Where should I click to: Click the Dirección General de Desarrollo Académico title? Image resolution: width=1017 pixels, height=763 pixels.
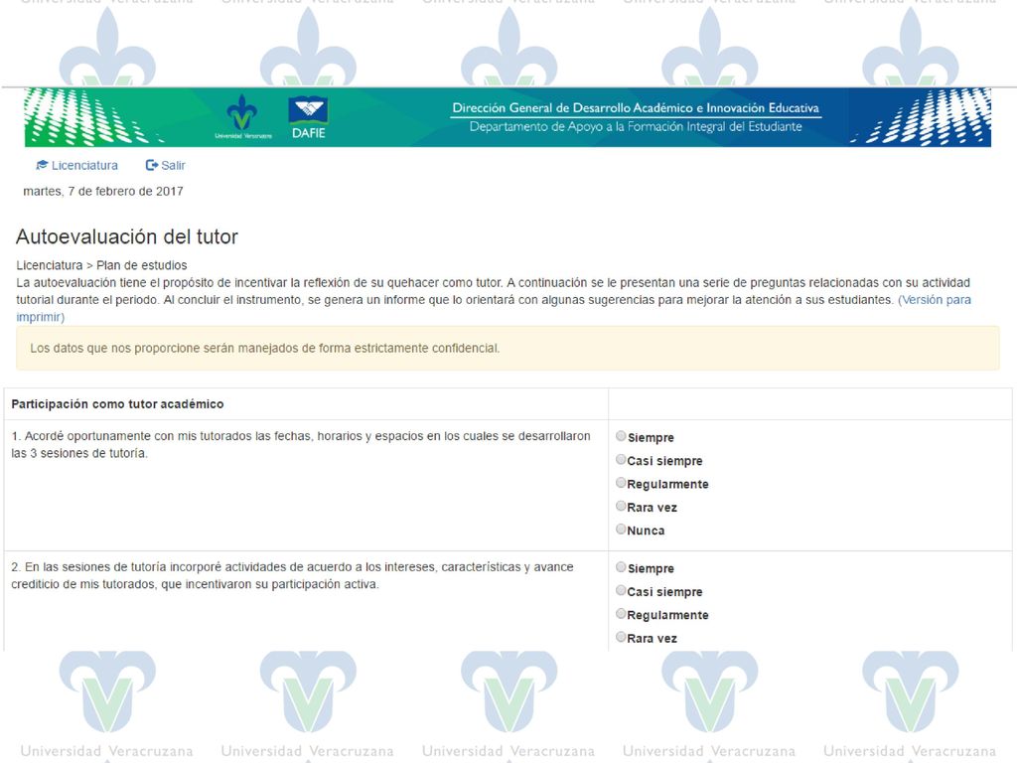tap(636, 107)
